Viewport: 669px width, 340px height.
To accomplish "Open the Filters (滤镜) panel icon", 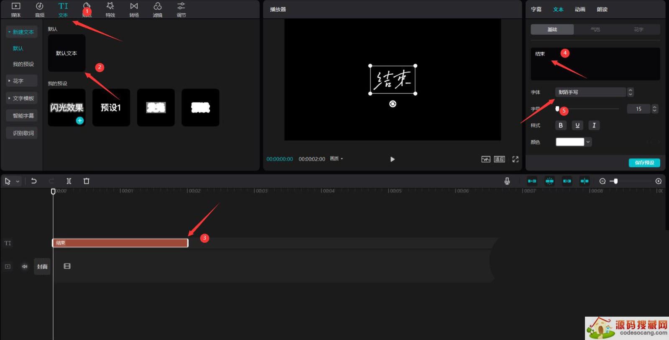I will [158, 10].
